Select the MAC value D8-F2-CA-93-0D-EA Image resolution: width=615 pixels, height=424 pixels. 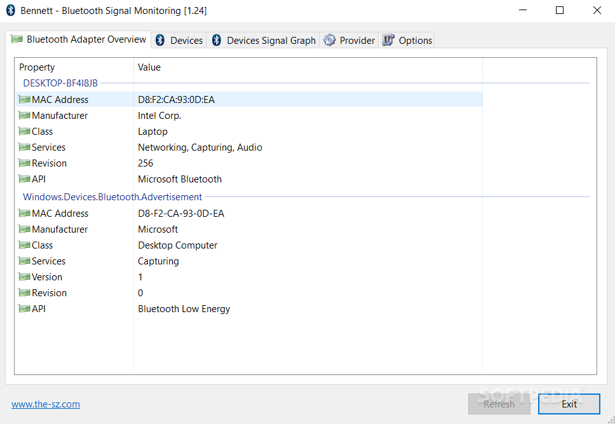[x=181, y=214]
